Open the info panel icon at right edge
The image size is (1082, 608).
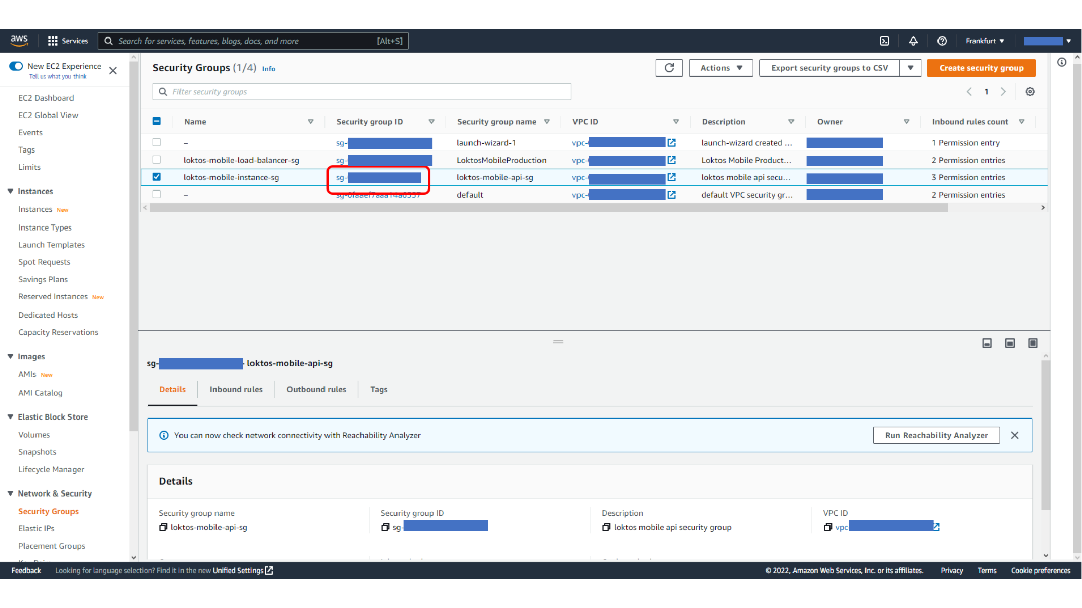[x=1061, y=62]
